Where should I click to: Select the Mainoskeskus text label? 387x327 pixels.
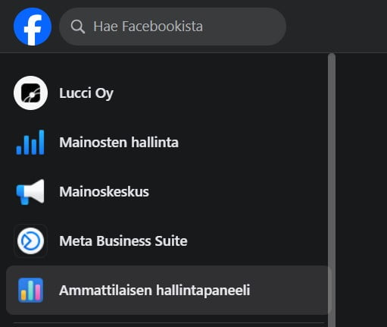pyautogui.click(x=104, y=191)
